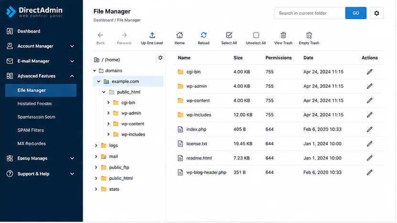Collapse the Advanced Features chevron
This screenshot has width=397, height=223.
pos(72,76)
